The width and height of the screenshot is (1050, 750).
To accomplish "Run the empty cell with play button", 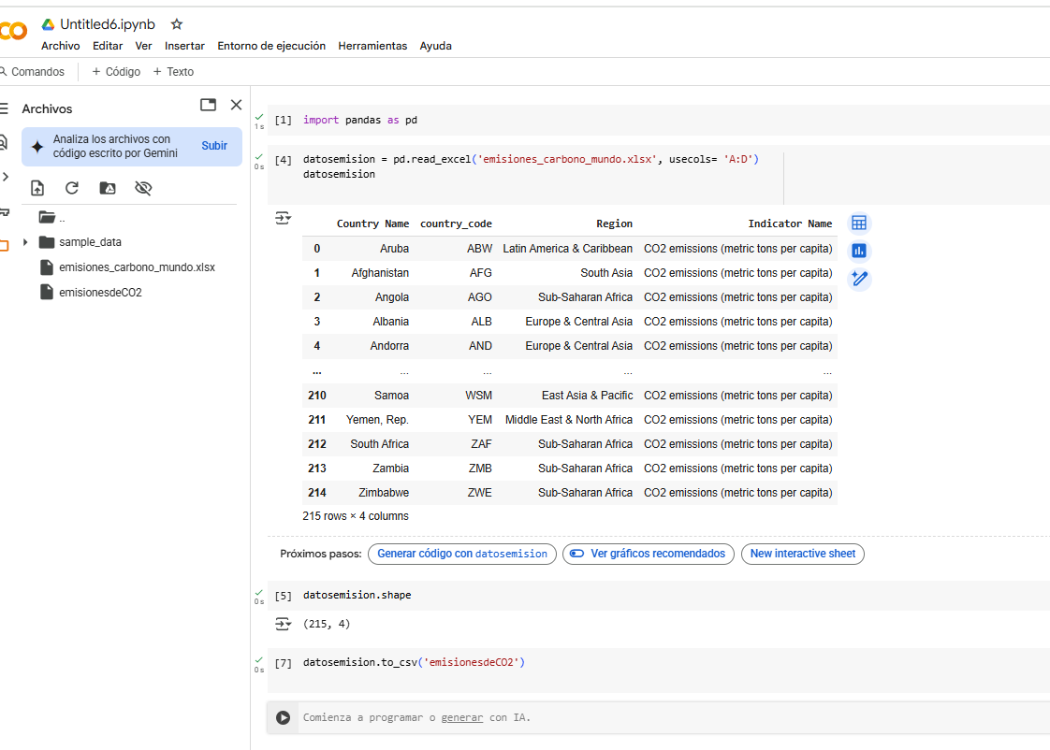I will point(283,717).
